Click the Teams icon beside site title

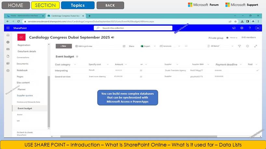[113, 38]
